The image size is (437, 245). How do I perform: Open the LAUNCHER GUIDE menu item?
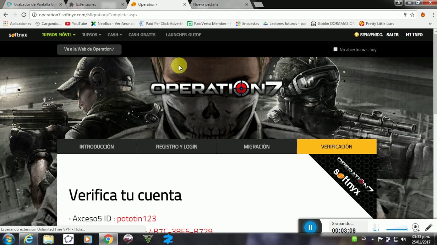[183, 35]
